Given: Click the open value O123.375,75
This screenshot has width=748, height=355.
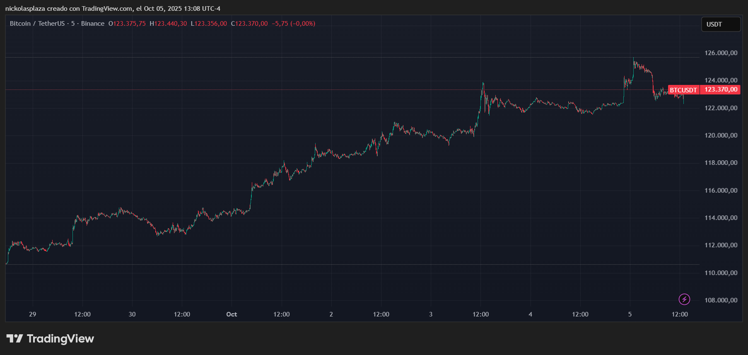Looking at the screenshot, I should pyautogui.click(x=127, y=24).
